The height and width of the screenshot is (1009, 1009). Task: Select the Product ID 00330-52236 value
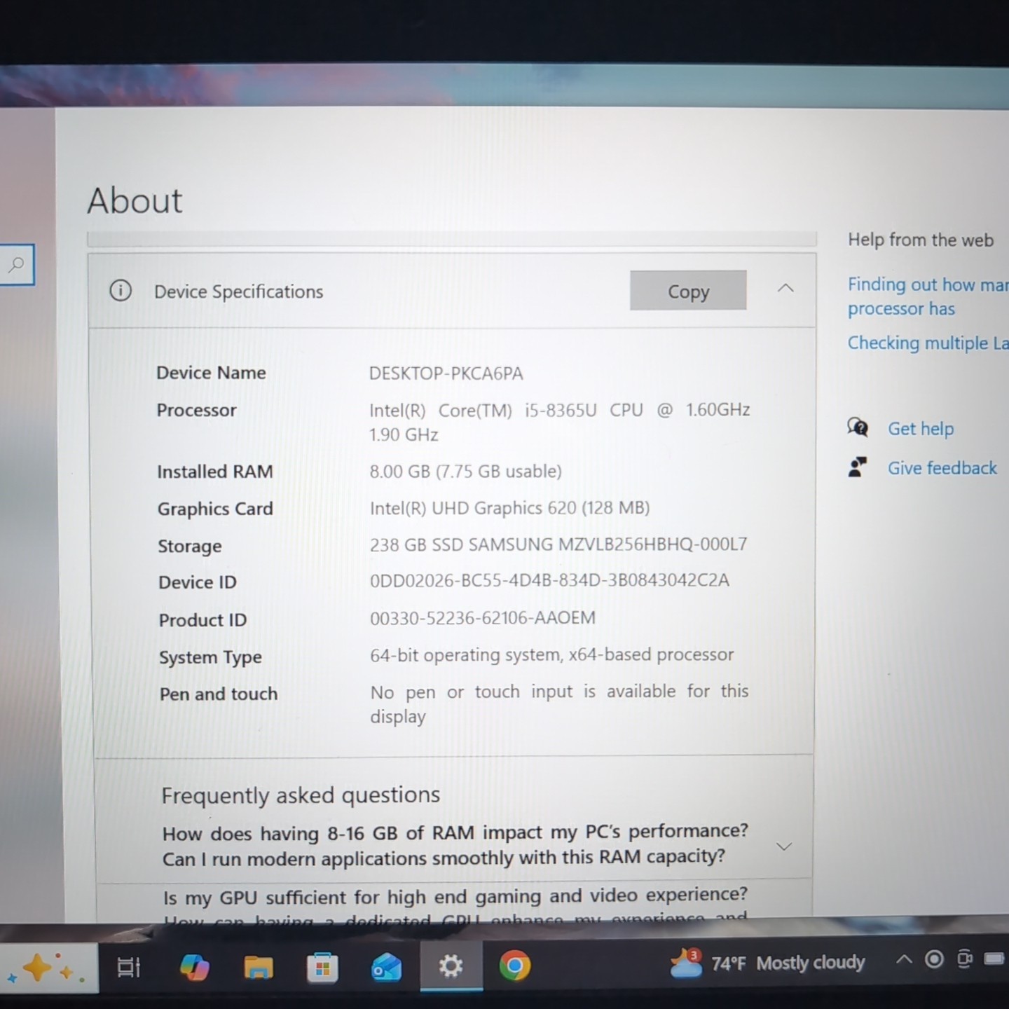(483, 618)
